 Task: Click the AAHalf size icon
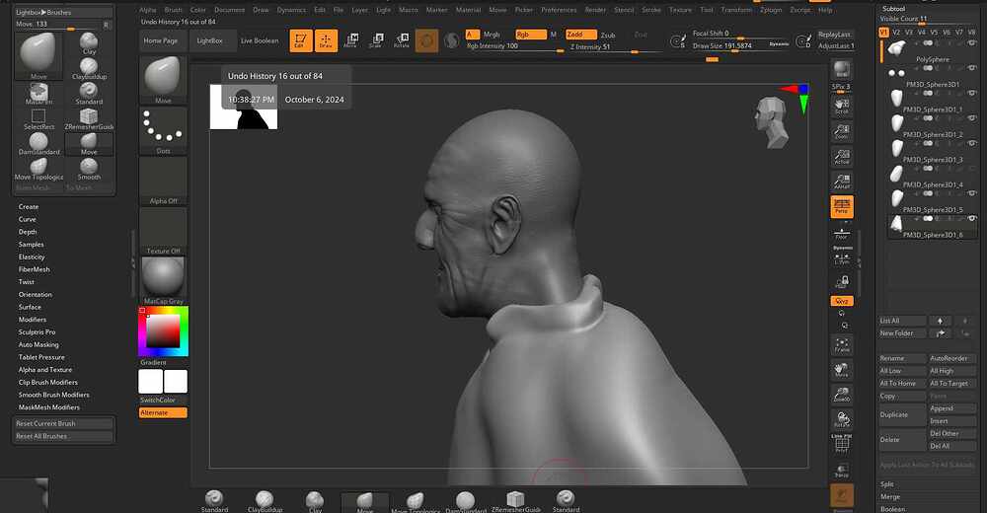[x=842, y=181]
